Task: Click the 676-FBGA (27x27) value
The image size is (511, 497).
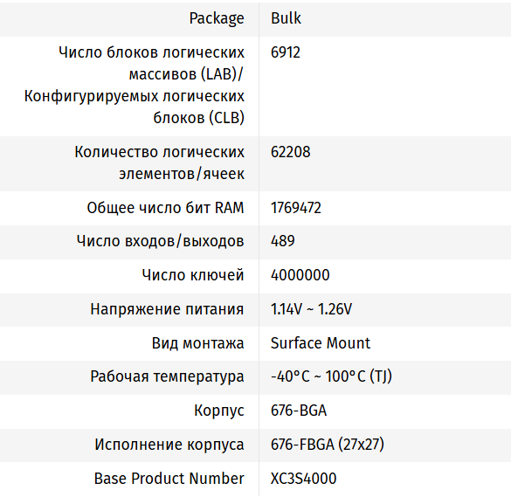Action: pos(328,445)
